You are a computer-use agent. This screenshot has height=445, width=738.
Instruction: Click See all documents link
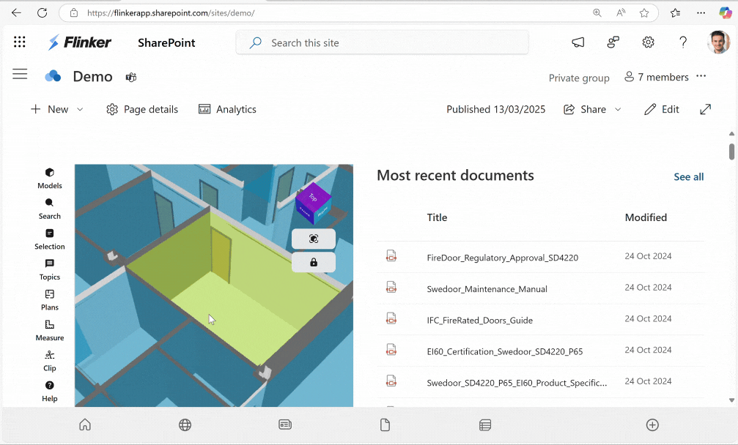coord(689,176)
